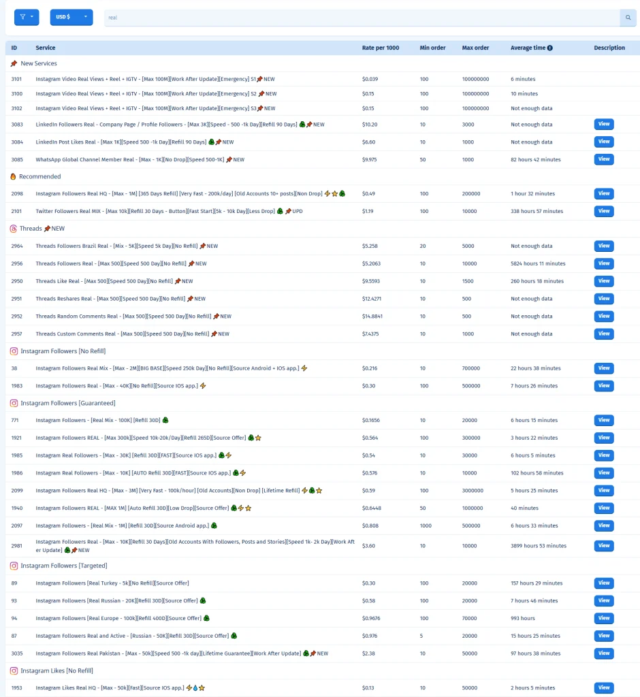Viewport: 640px width, 697px height.
Task: Open View for Instagram Followers Real Mix 38
Action: pyautogui.click(x=604, y=368)
